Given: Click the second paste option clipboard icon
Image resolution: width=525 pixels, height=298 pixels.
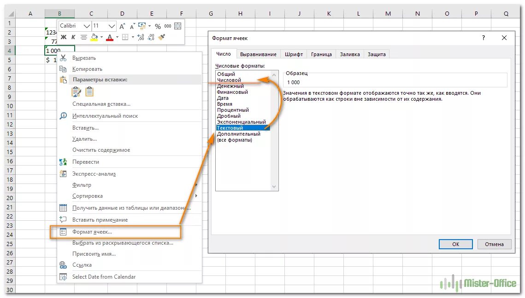Looking at the screenshot, I should (x=89, y=92).
